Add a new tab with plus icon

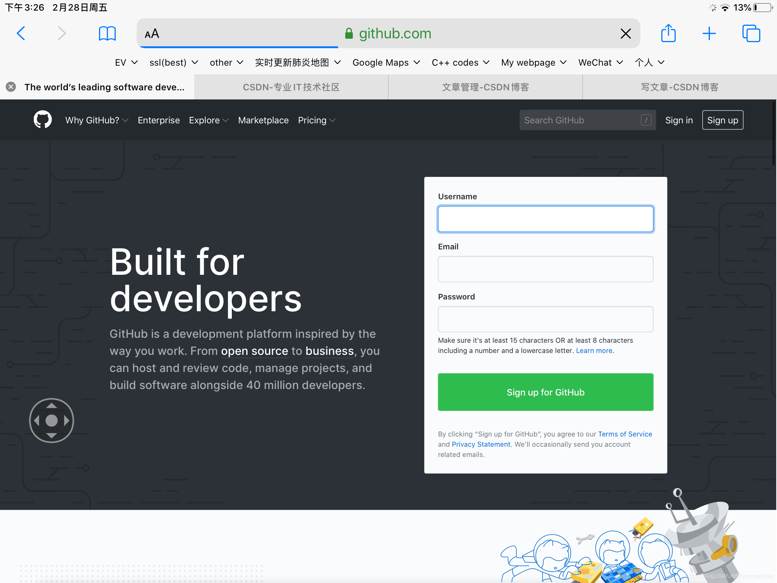point(709,33)
